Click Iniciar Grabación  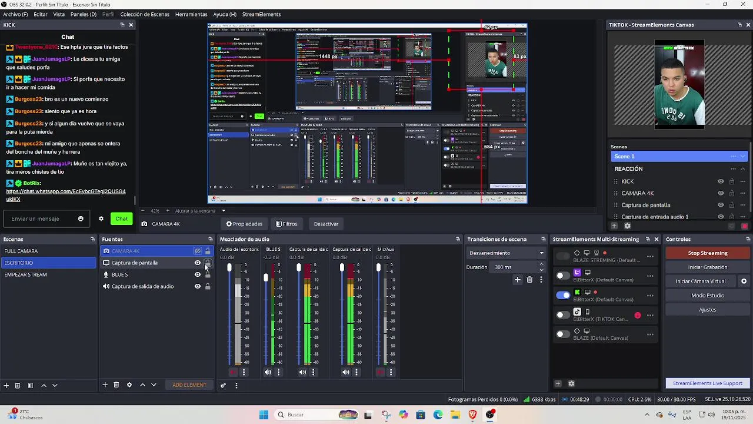[708, 267]
